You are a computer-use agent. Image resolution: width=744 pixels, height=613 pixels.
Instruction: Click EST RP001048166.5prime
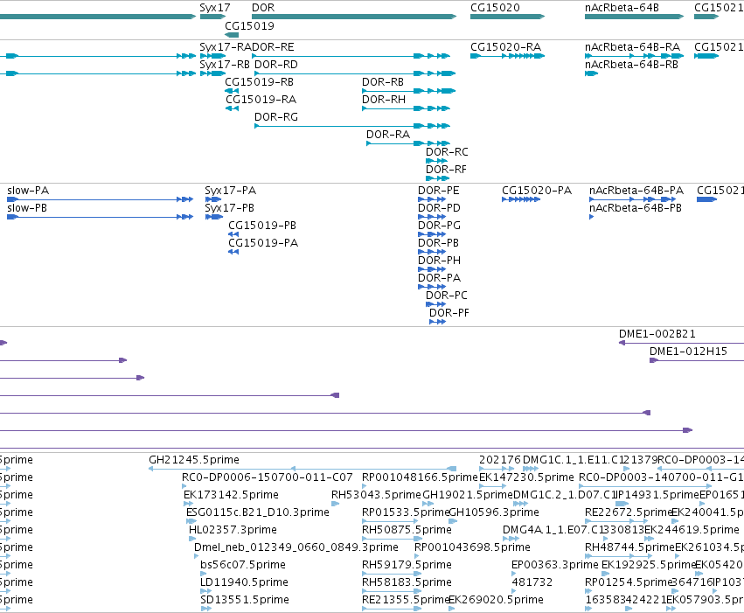420,477
